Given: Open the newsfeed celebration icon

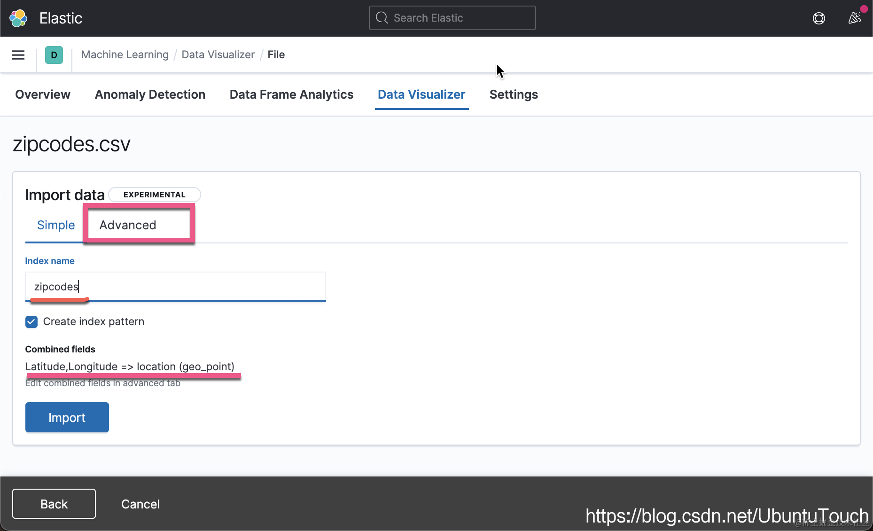Looking at the screenshot, I should click(x=855, y=18).
